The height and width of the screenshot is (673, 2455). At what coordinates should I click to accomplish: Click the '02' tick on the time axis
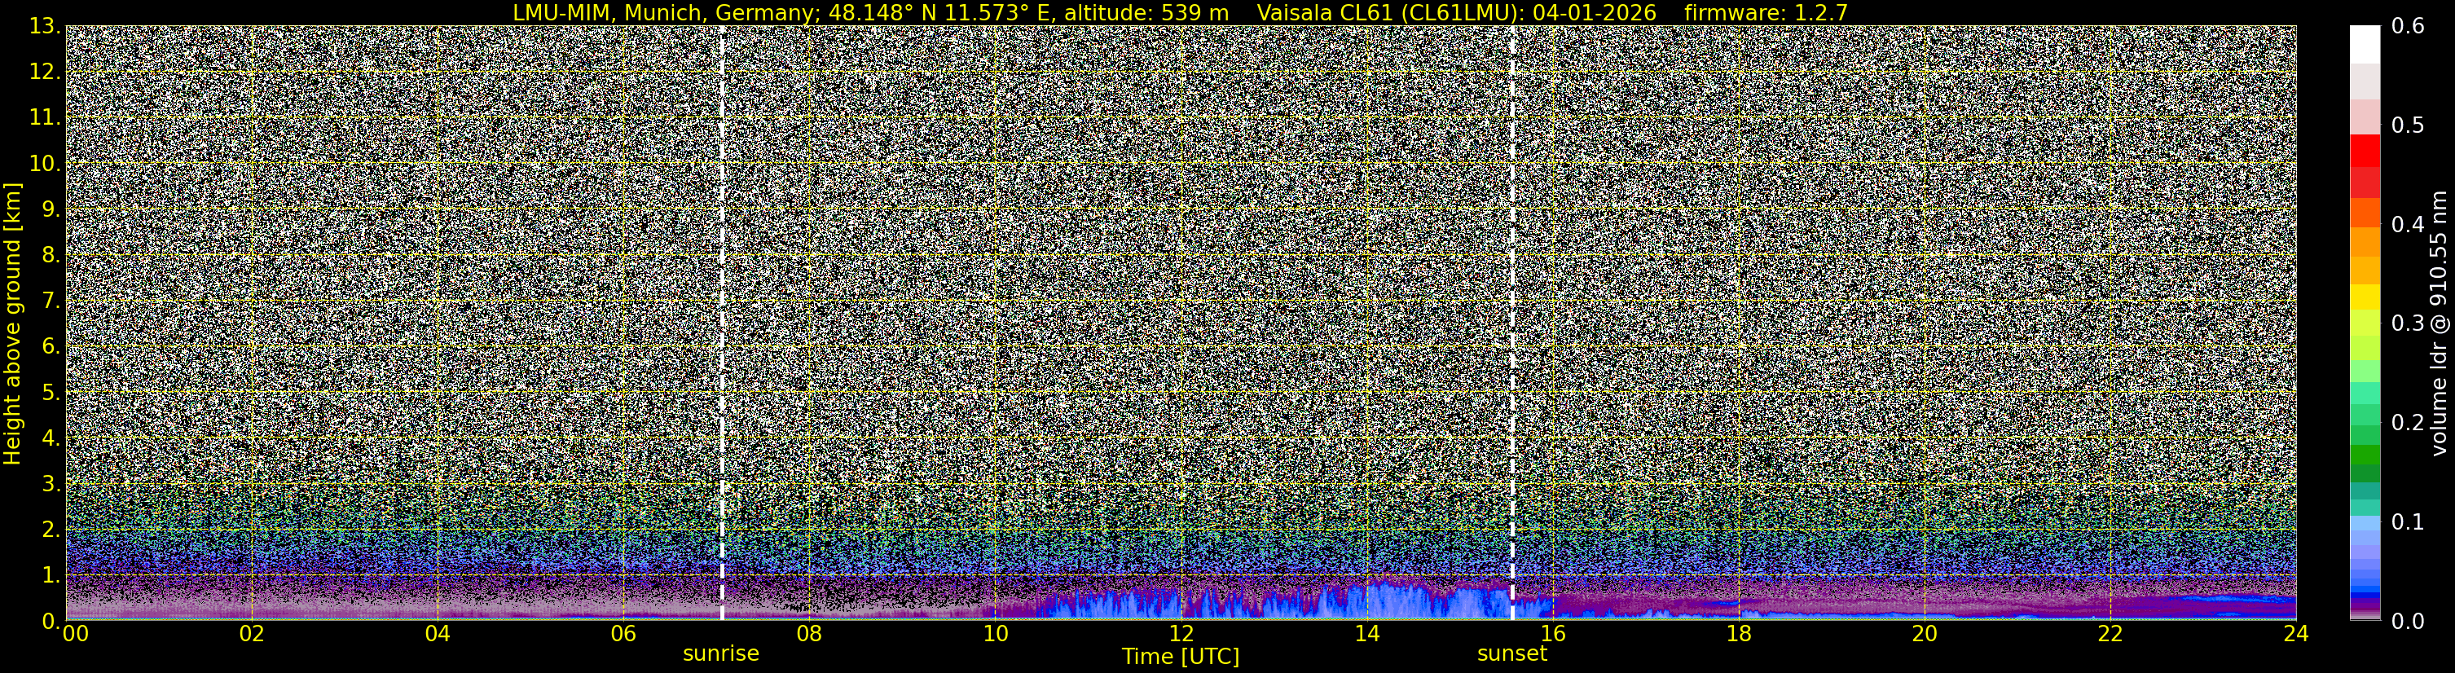click(x=252, y=634)
